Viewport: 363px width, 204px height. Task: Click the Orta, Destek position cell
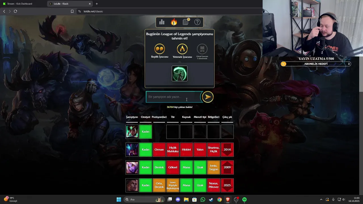coord(159,185)
